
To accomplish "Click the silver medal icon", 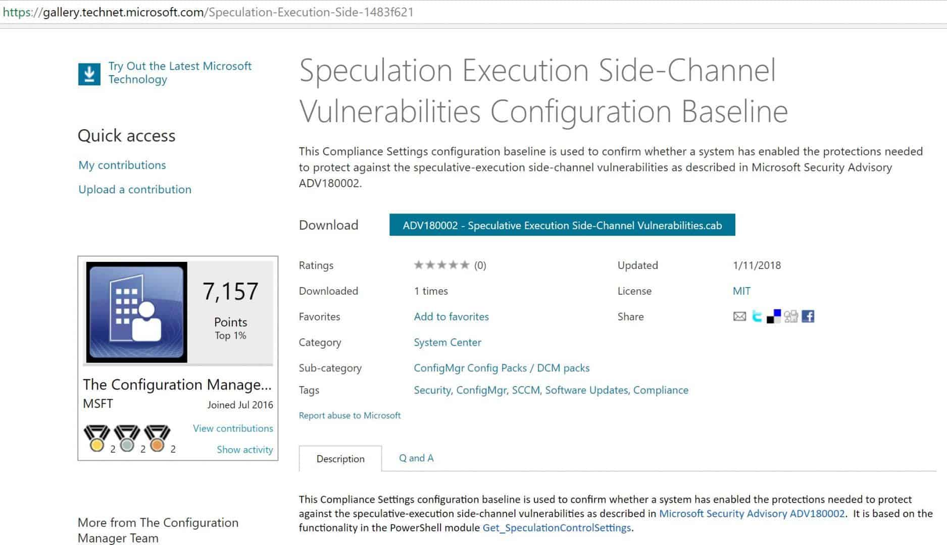I will [x=127, y=438].
